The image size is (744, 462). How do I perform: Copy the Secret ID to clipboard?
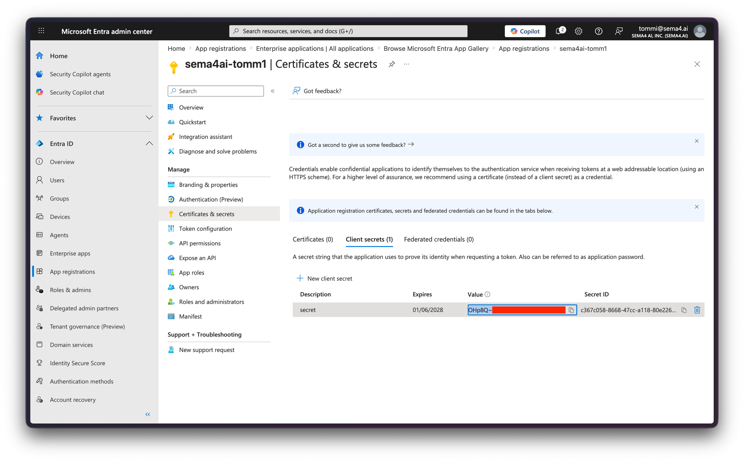tap(684, 310)
